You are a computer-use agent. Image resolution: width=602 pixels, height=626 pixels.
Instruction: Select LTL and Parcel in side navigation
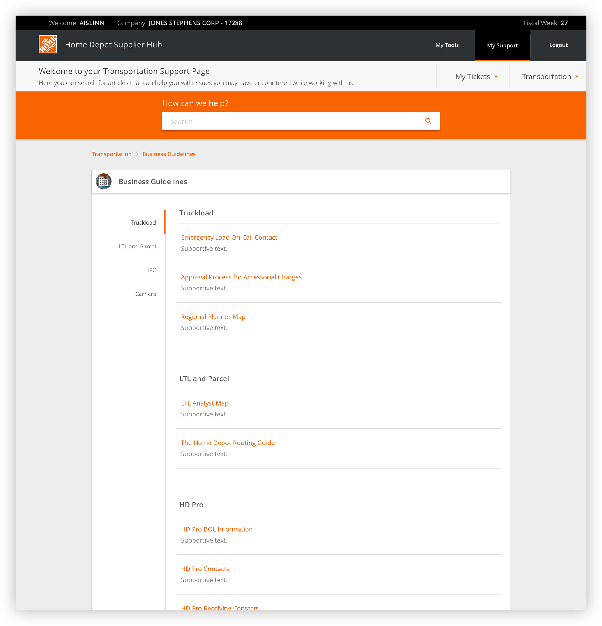[x=137, y=246]
